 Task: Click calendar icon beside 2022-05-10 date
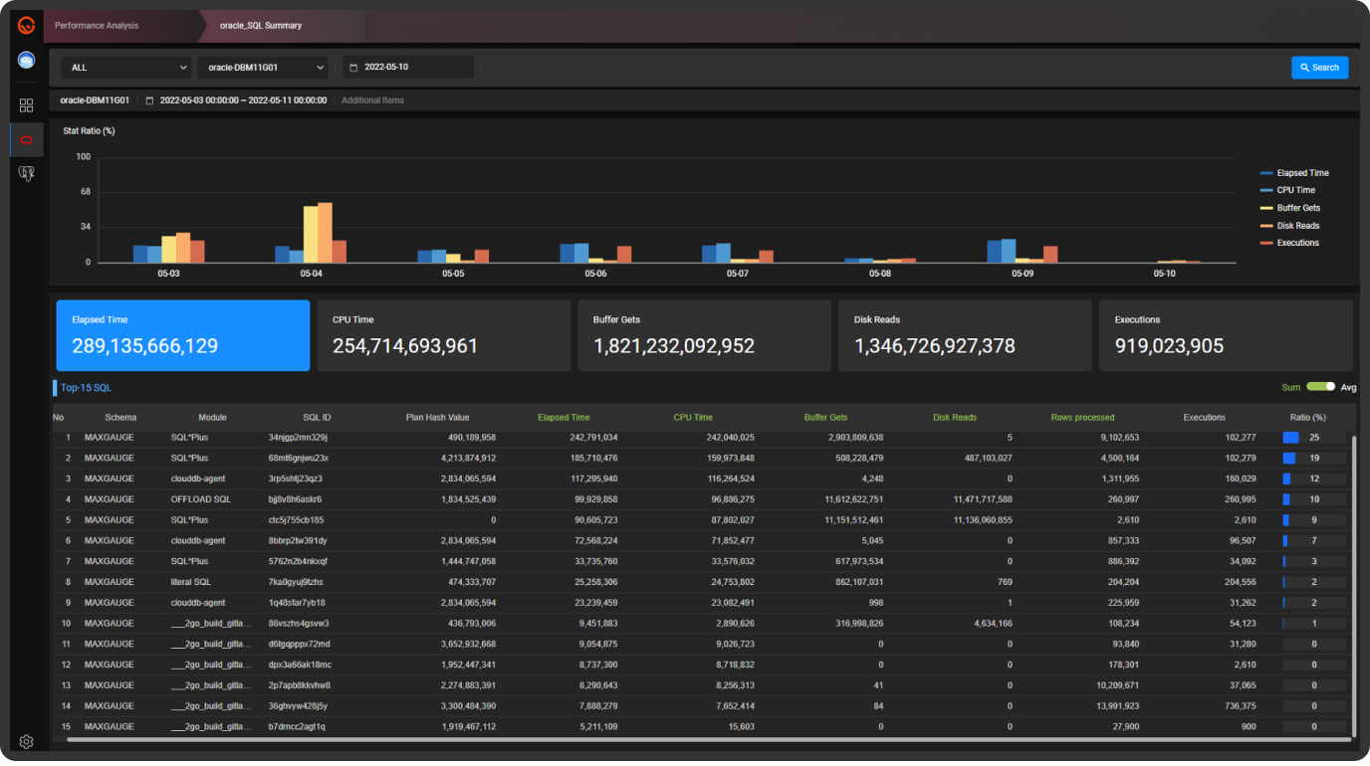[353, 68]
